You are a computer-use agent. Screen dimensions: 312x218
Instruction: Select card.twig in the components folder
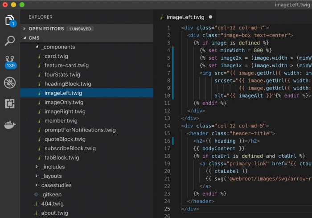(56, 56)
